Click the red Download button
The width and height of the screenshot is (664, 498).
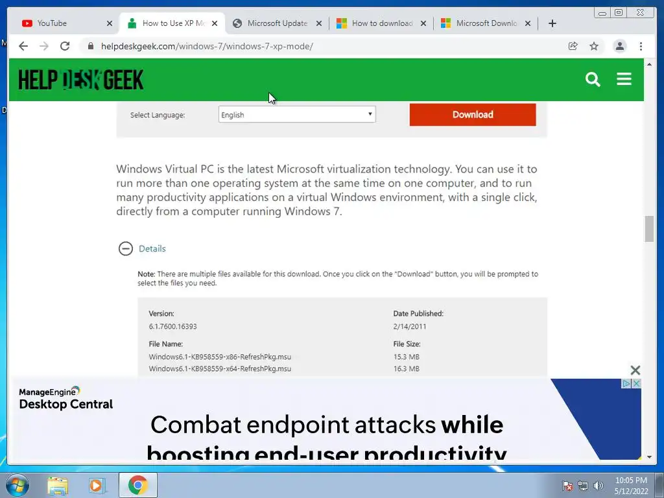pos(473,114)
